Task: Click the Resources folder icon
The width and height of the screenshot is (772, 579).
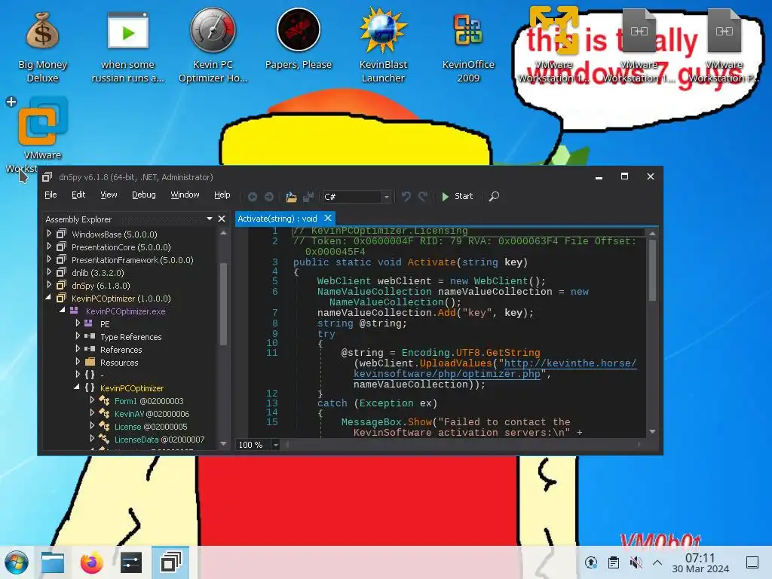Action: pos(90,362)
